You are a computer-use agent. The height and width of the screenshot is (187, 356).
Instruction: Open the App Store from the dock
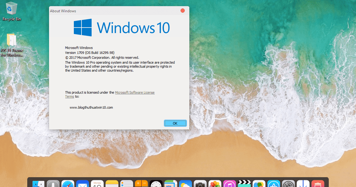pyautogui.click(x=274, y=184)
